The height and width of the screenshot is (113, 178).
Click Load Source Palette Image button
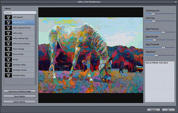(x=20, y=91)
